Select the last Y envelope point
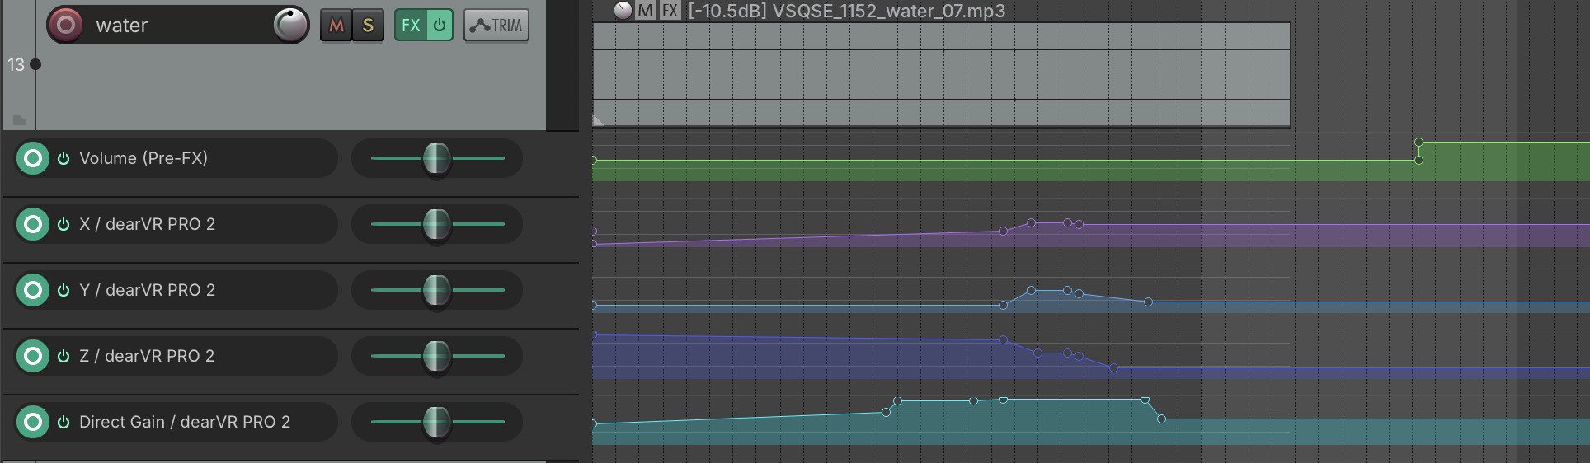Screen dimensions: 1590x463 pos(1148,302)
